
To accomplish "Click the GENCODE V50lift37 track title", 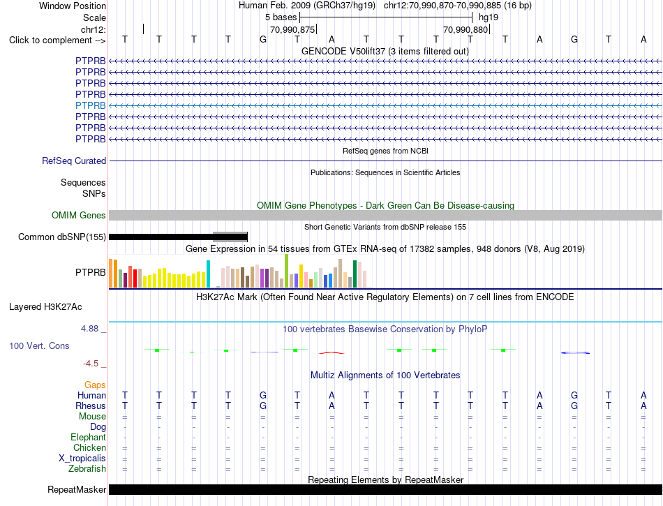I will tap(385, 51).
